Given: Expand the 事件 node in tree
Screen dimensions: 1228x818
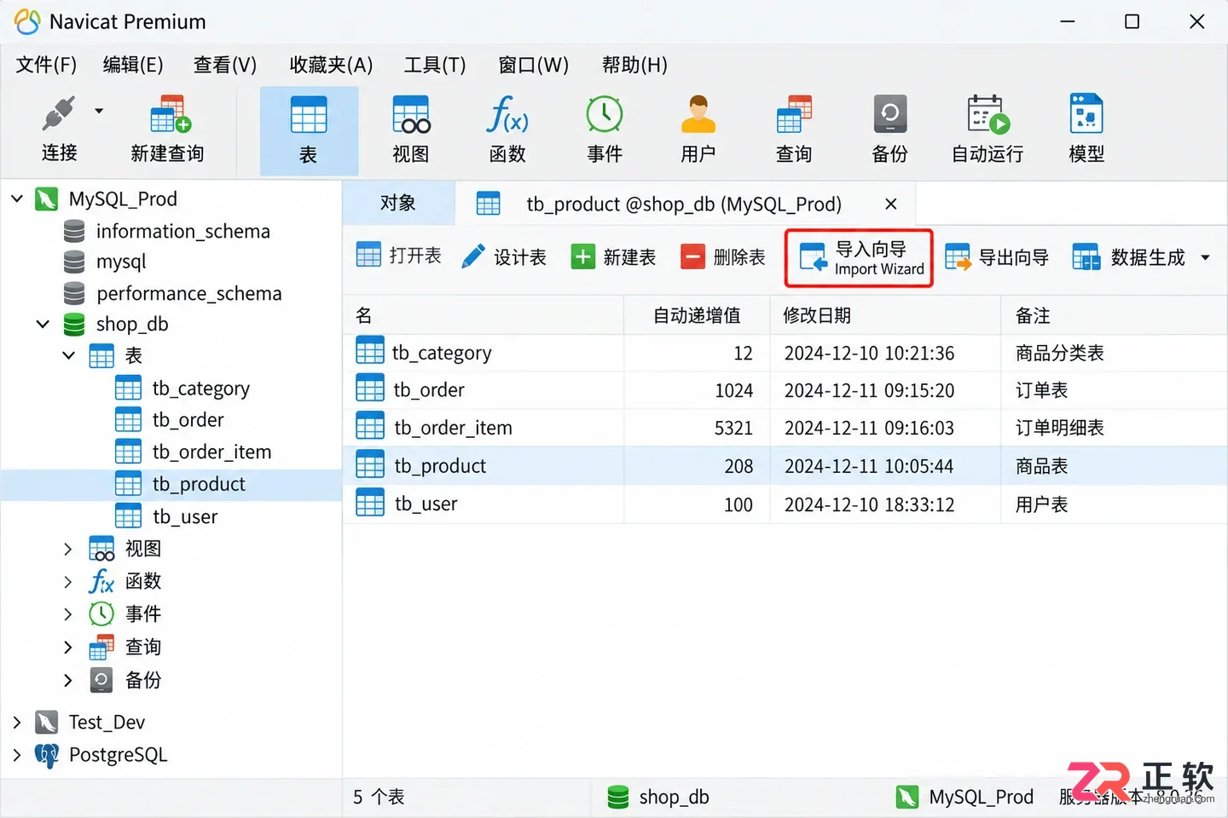Looking at the screenshot, I should click(x=68, y=613).
